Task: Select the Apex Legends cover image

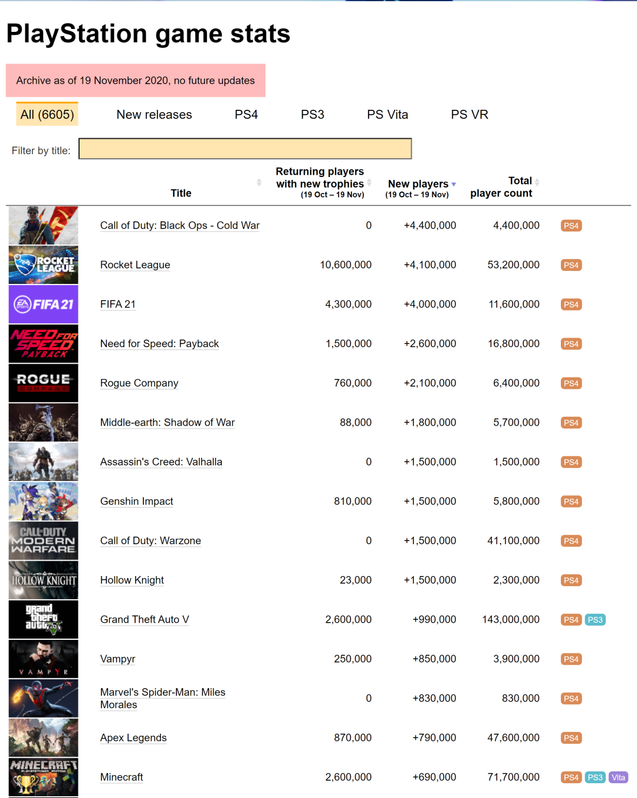Action: pos(44,738)
